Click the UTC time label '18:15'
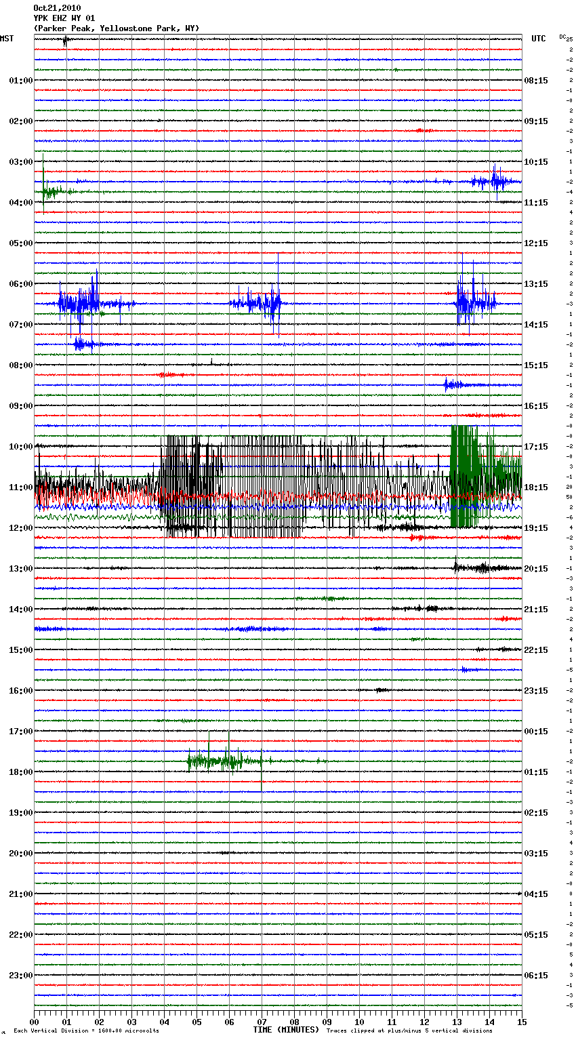576x1040 pixels. point(536,487)
